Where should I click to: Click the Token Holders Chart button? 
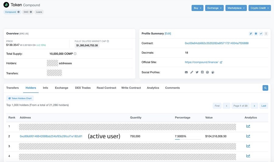pos(20,98)
